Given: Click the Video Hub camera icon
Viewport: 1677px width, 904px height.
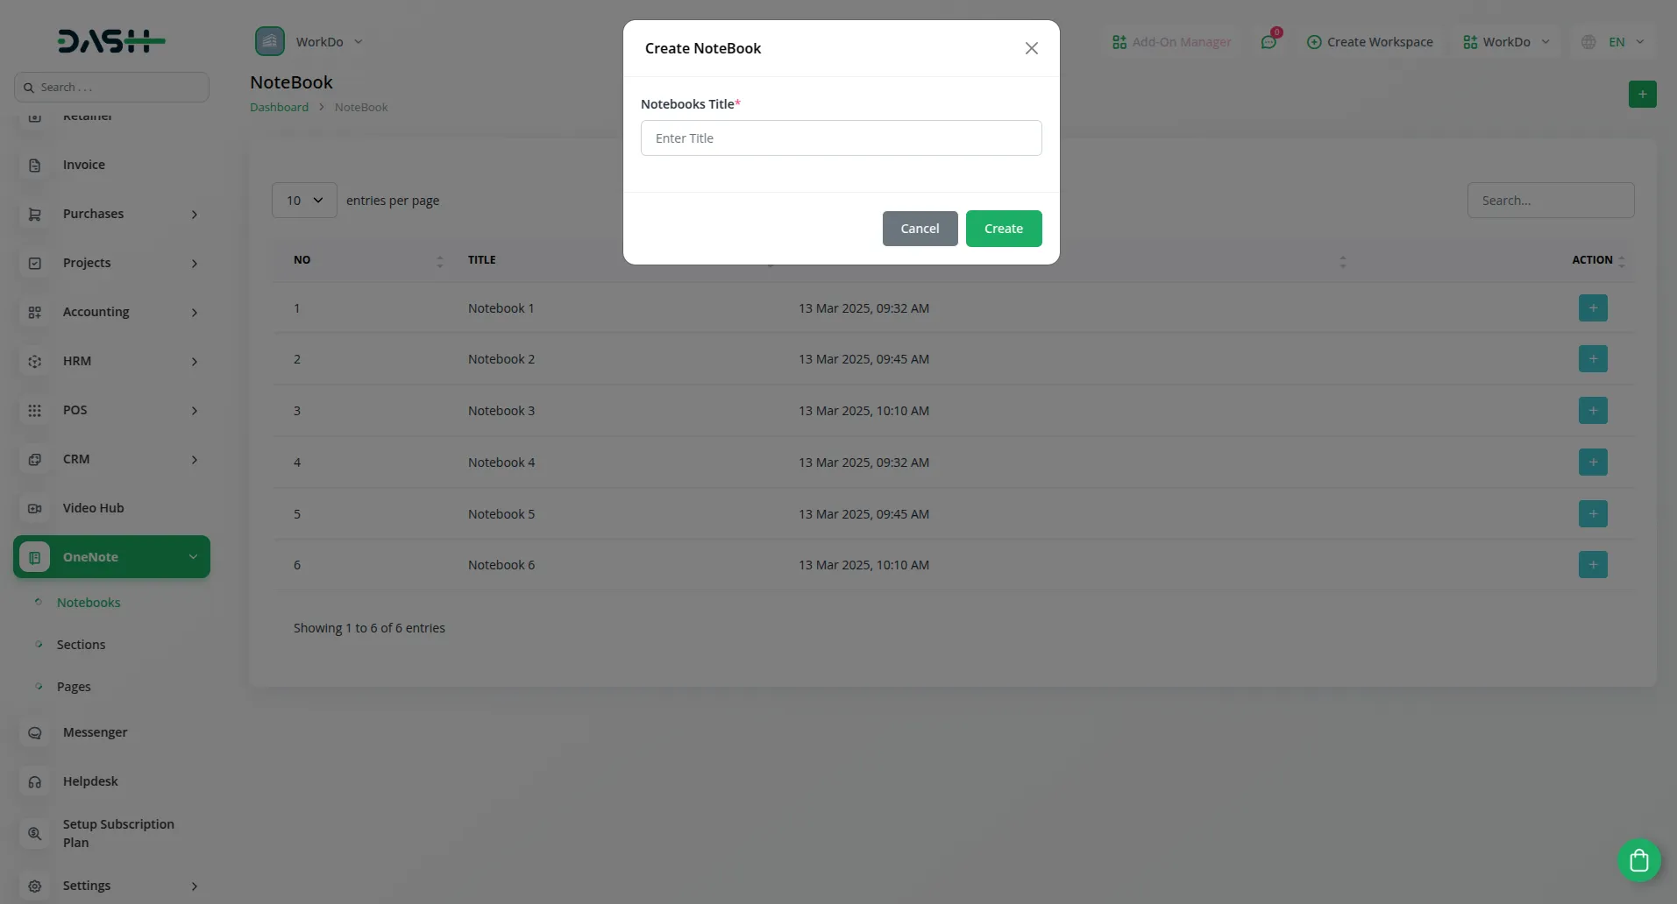Looking at the screenshot, I should pyautogui.click(x=34, y=508).
